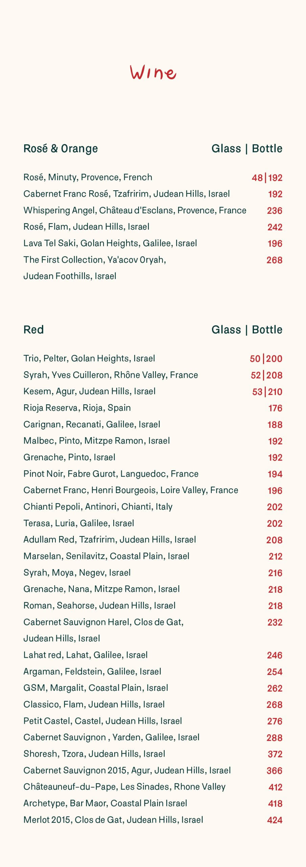Screen dimensions: 306x867
Task: Choose Cabernet Sauvignon Harel, Clos de Gat
Action: pyautogui.click(x=103, y=622)
